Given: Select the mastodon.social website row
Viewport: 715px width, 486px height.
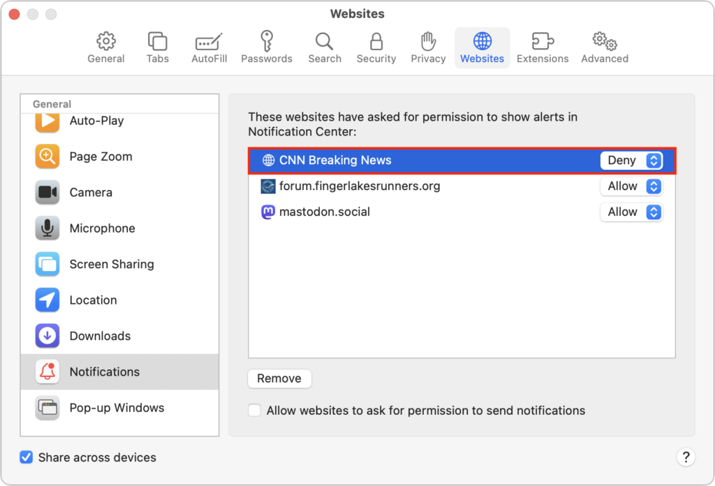Looking at the screenshot, I should tap(462, 212).
